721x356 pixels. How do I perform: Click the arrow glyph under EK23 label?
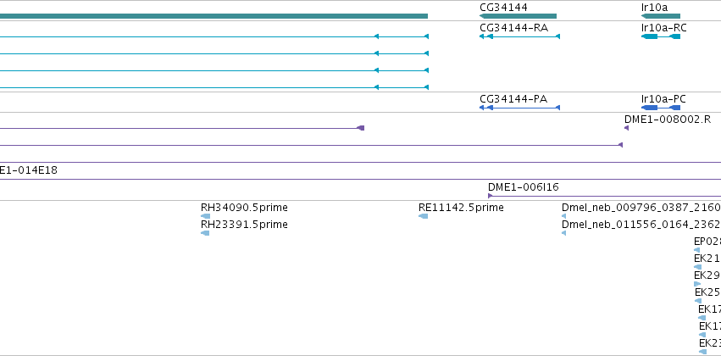coord(702,352)
